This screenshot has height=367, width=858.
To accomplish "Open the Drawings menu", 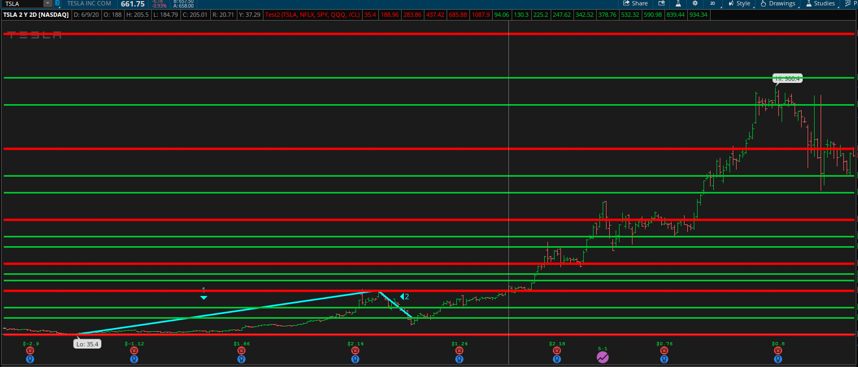I will tap(778, 3).
